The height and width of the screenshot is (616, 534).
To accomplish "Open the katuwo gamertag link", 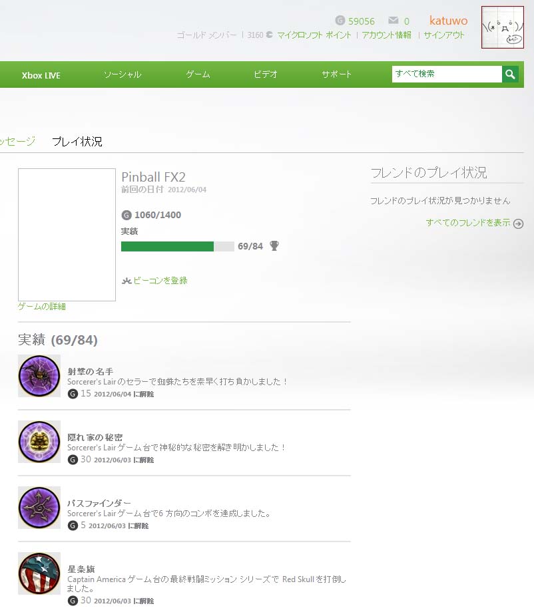I will tap(448, 21).
